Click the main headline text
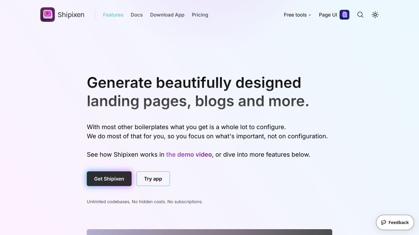The image size is (419, 235). pyautogui.click(x=198, y=92)
